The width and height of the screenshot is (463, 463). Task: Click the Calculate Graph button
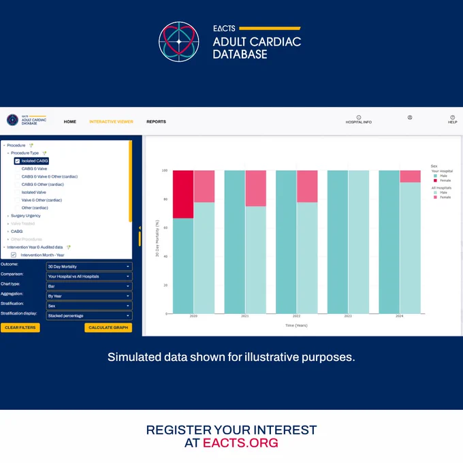108,328
